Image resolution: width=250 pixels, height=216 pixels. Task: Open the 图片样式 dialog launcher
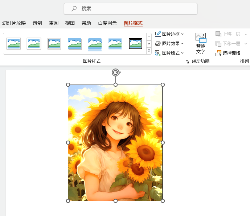(x=187, y=62)
